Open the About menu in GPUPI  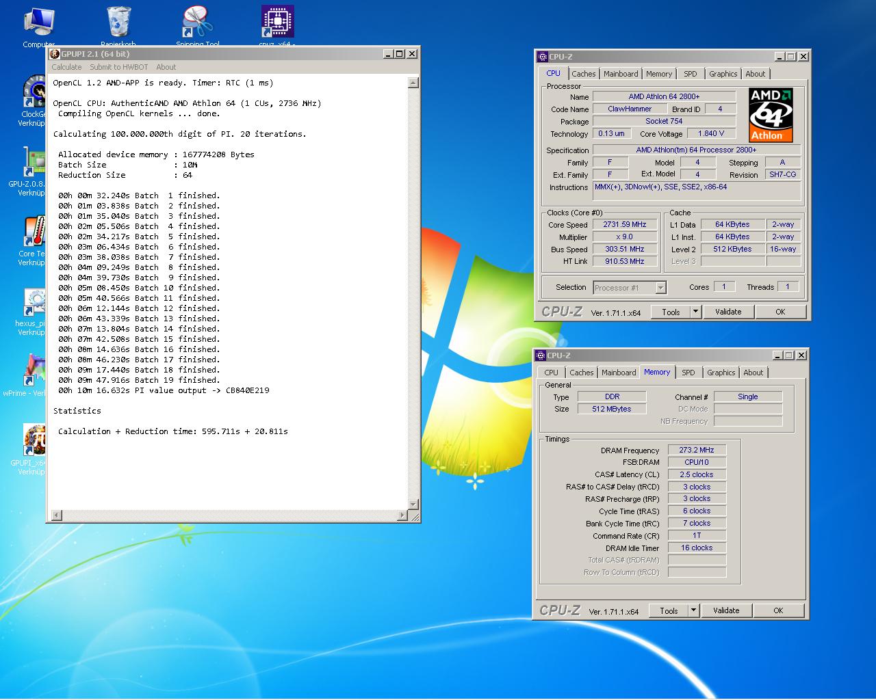click(166, 67)
